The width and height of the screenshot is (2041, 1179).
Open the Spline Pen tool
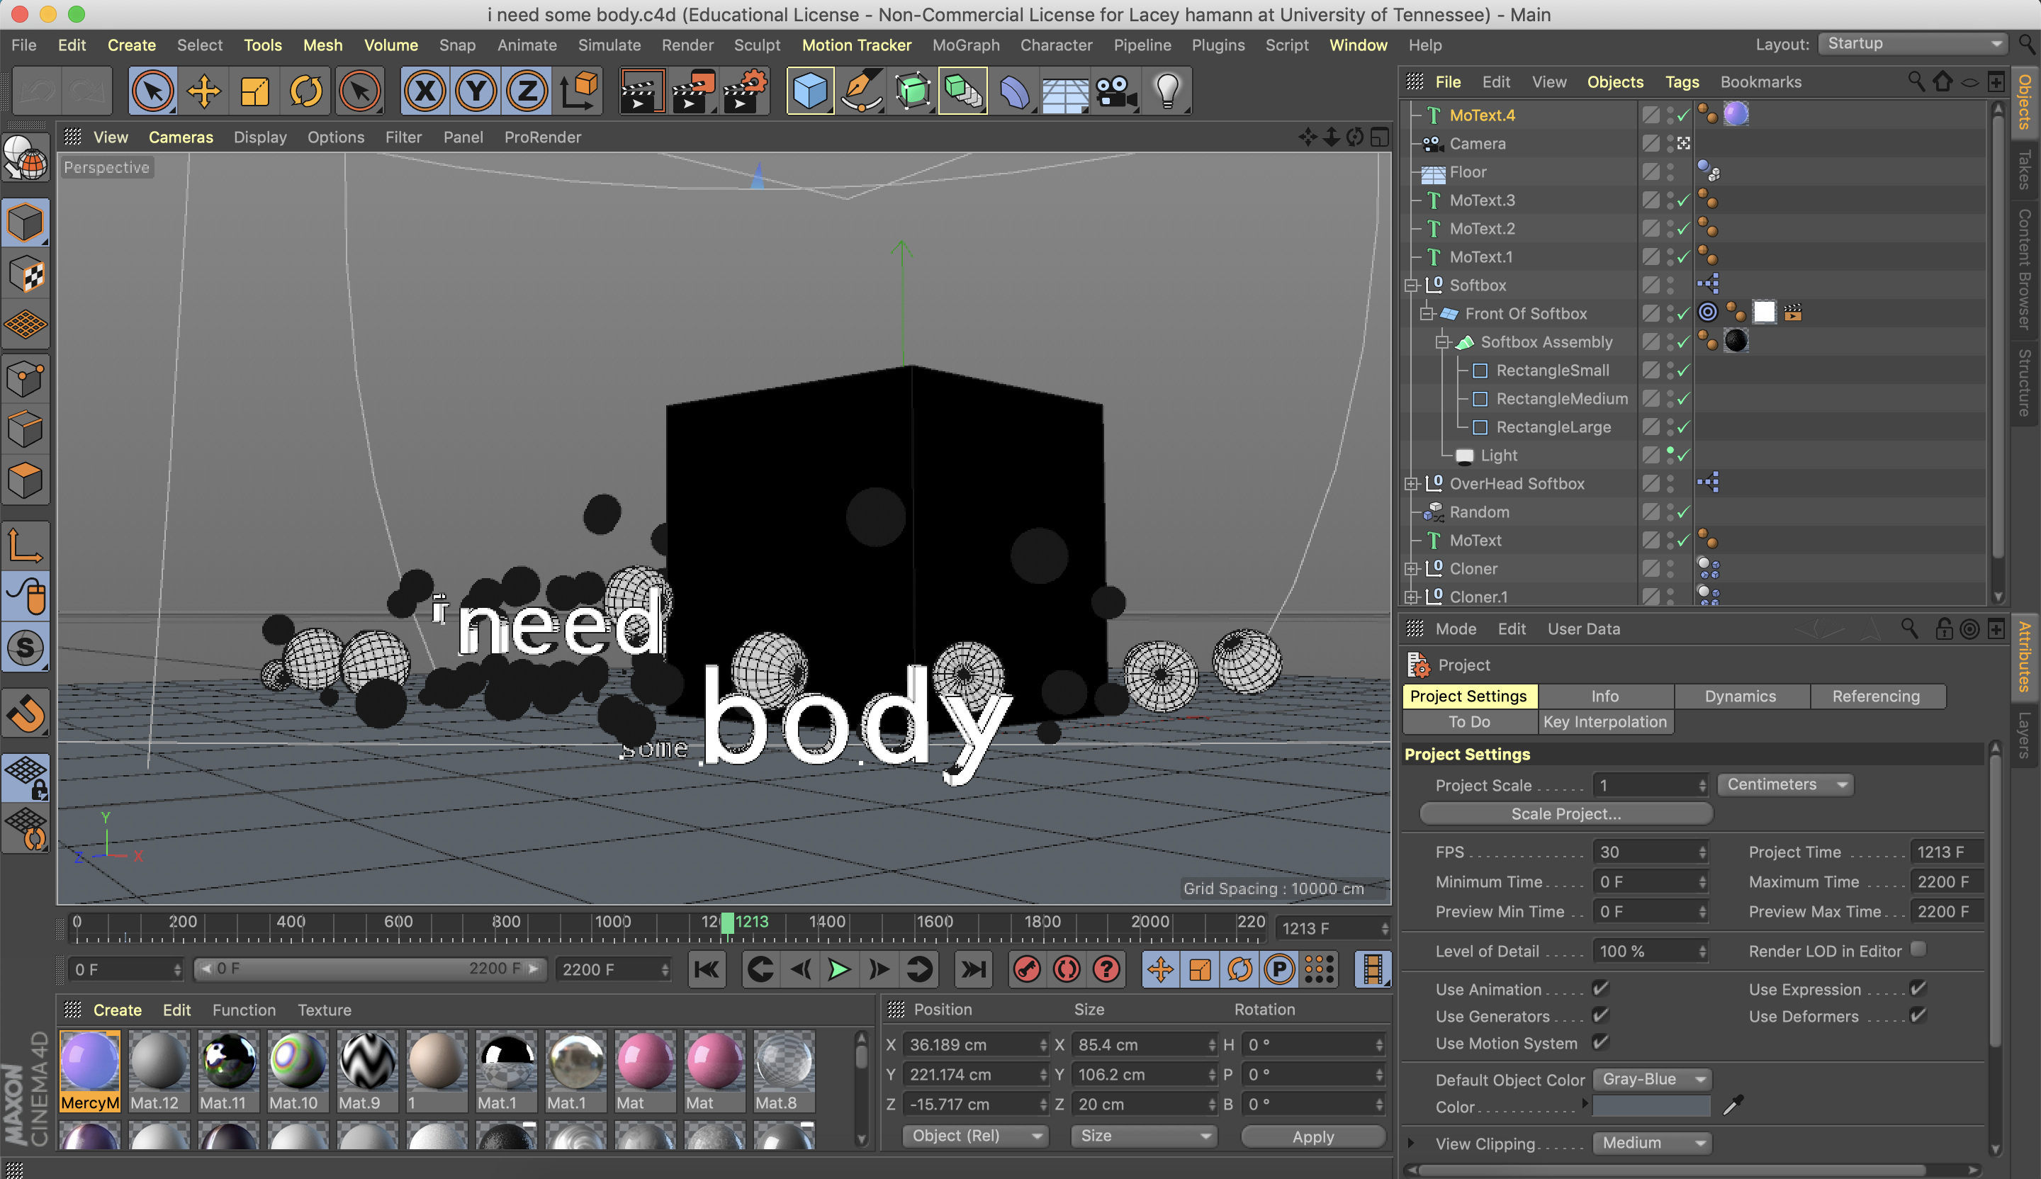(861, 91)
